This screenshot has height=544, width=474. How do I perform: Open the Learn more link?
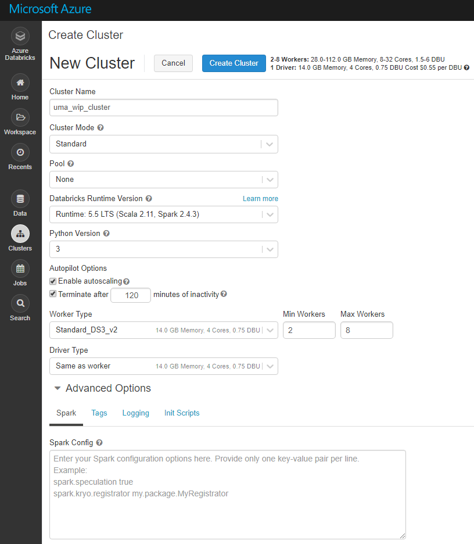tap(260, 199)
